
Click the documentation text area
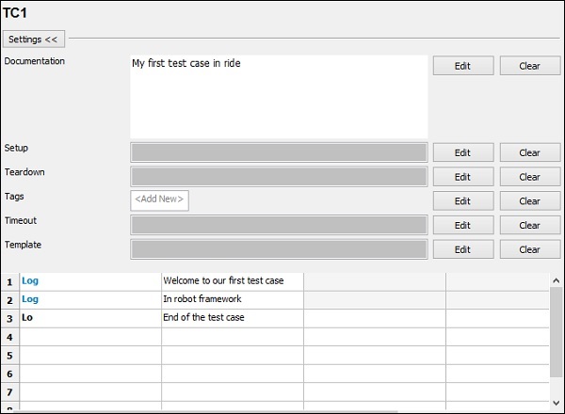pyautogui.click(x=279, y=96)
